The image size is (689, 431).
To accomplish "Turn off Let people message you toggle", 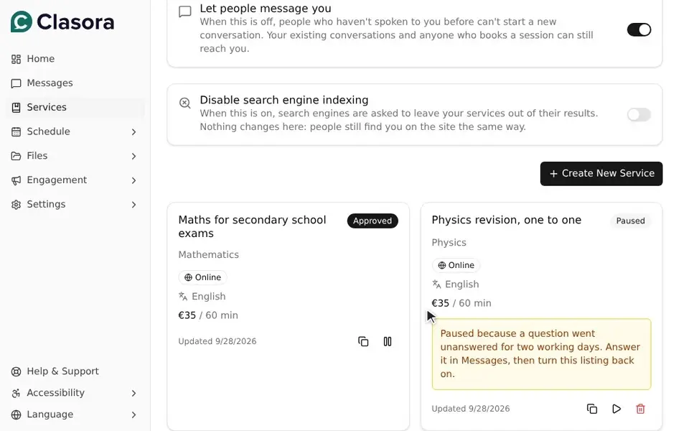I will tap(639, 30).
